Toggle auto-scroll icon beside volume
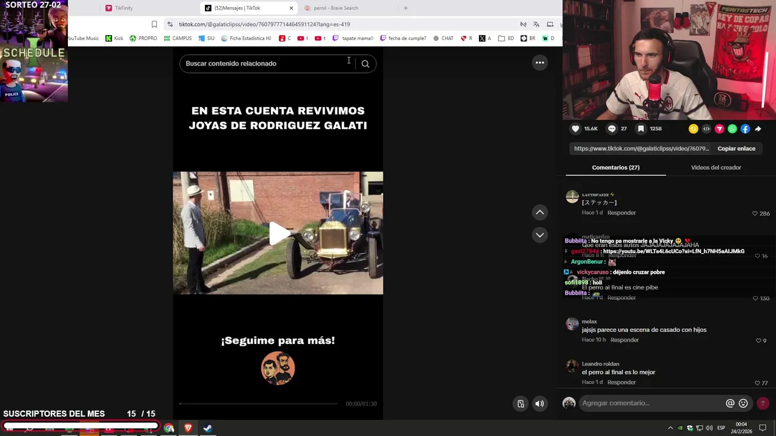Viewport: 776px width, 436px height. point(521,404)
